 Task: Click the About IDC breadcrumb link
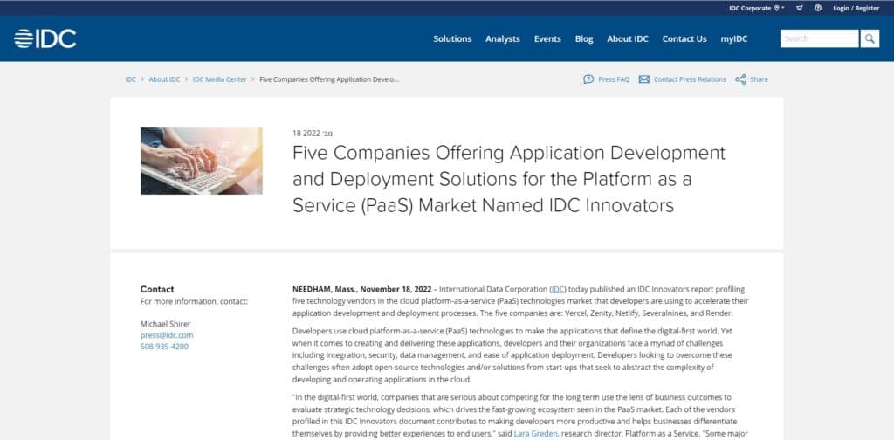point(164,79)
